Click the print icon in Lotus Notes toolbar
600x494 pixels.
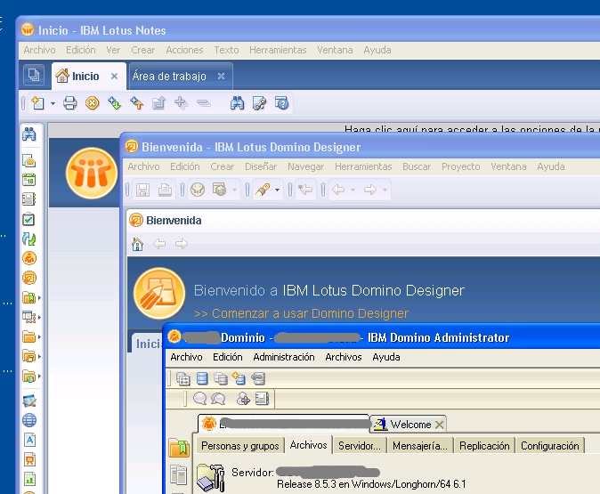pyautogui.click(x=69, y=103)
